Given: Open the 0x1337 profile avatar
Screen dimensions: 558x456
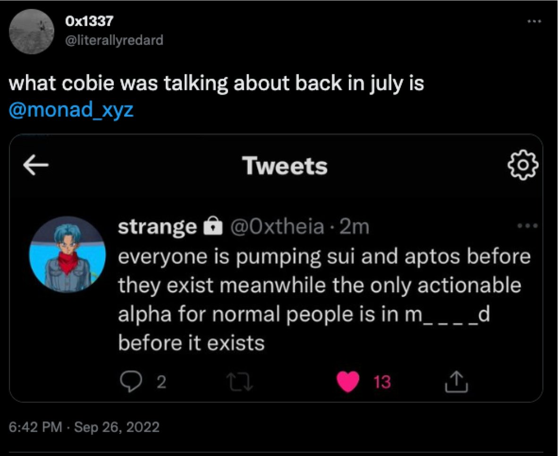Looking at the screenshot, I should coord(30,30).
